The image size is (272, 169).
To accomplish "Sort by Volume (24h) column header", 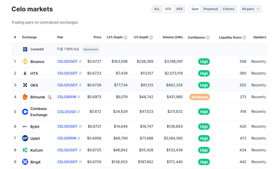I will pos(173,37).
